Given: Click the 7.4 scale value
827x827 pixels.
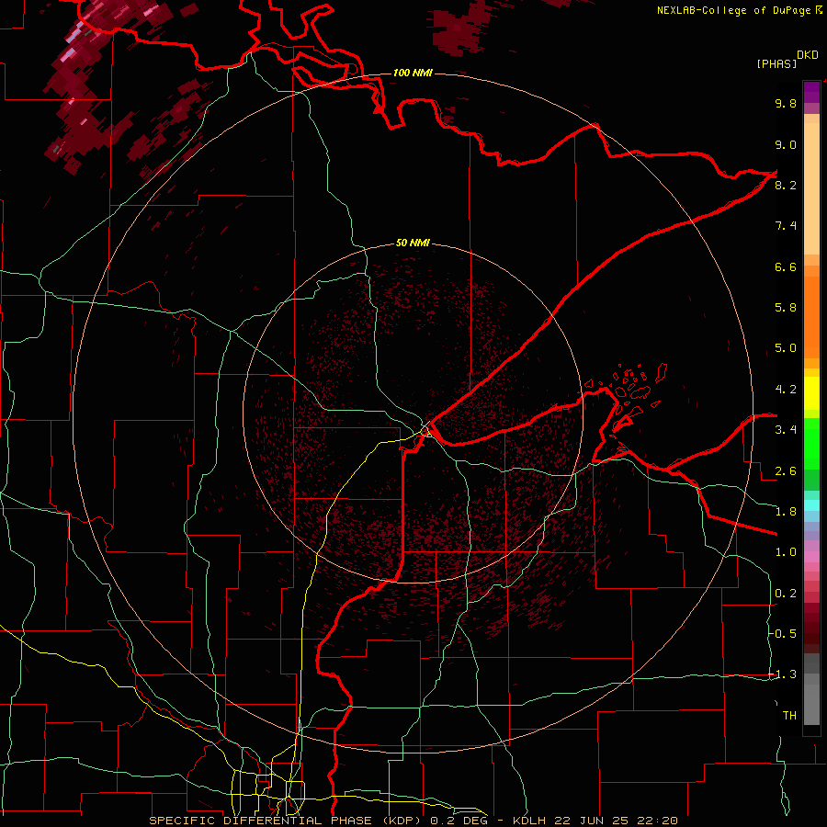Looking at the screenshot, I should [x=786, y=226].
